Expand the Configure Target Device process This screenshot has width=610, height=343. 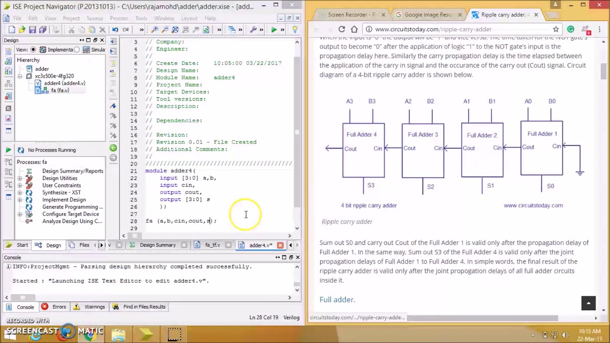click(x=20, y=214)
